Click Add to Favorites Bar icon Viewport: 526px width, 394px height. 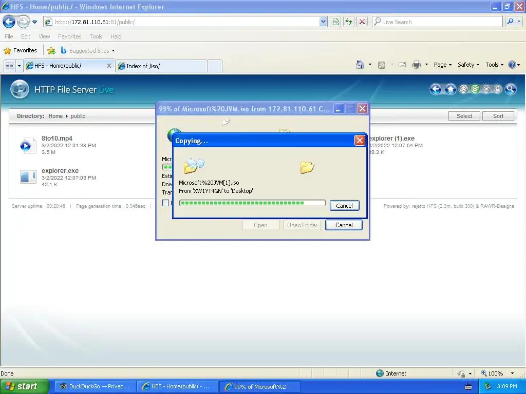coord(51,51)
